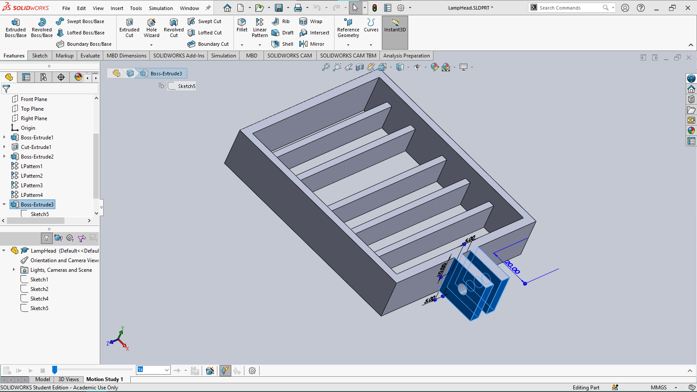Viewport: 697px width, 392px height.
Task: Open the Insert menu
Action: (x=117, y=8)
